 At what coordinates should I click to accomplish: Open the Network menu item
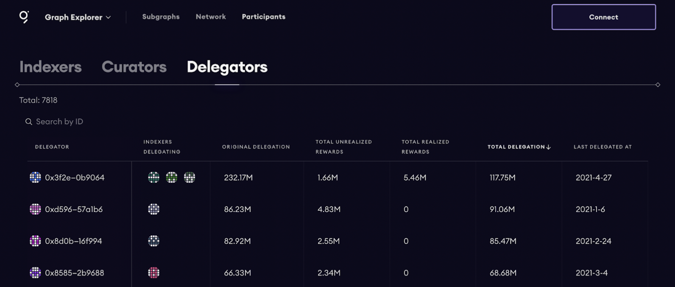211,17
